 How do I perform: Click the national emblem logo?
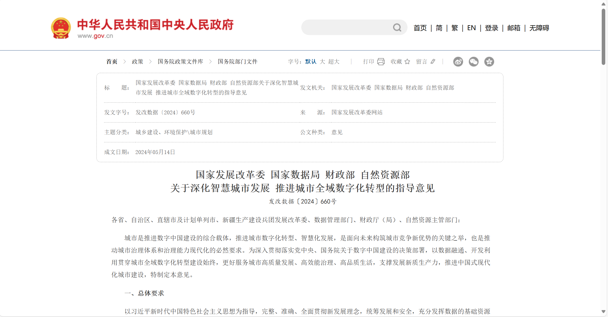point(61,28)
